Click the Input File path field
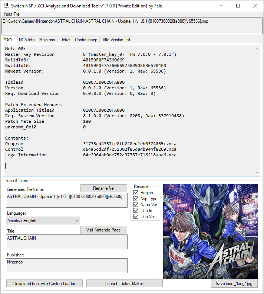The height and width of the screenshot is (294, 264). 132,26
